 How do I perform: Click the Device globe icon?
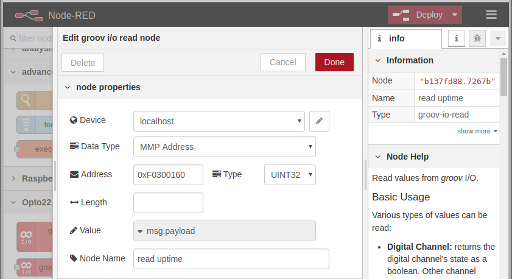click(74, 120)
